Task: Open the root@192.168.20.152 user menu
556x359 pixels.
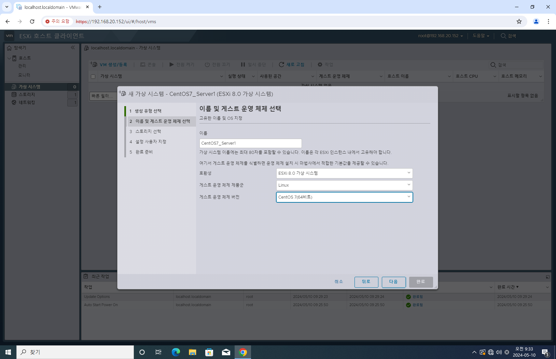Action: [x=441, y=36]
